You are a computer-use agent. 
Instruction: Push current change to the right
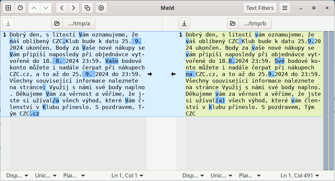(x=74, y=8)
